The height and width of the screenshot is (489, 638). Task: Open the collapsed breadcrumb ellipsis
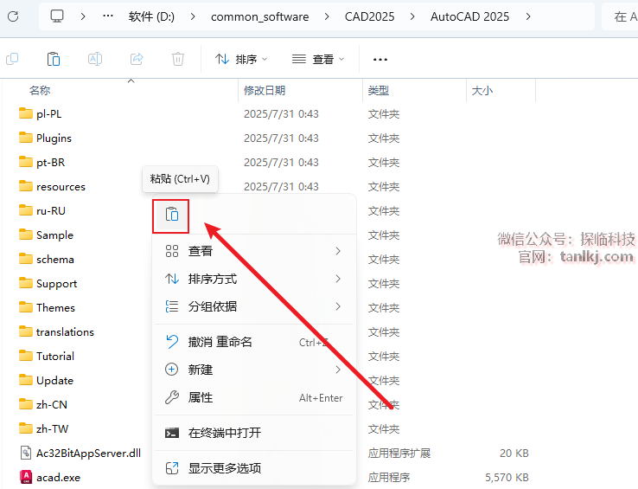(108, 16)
